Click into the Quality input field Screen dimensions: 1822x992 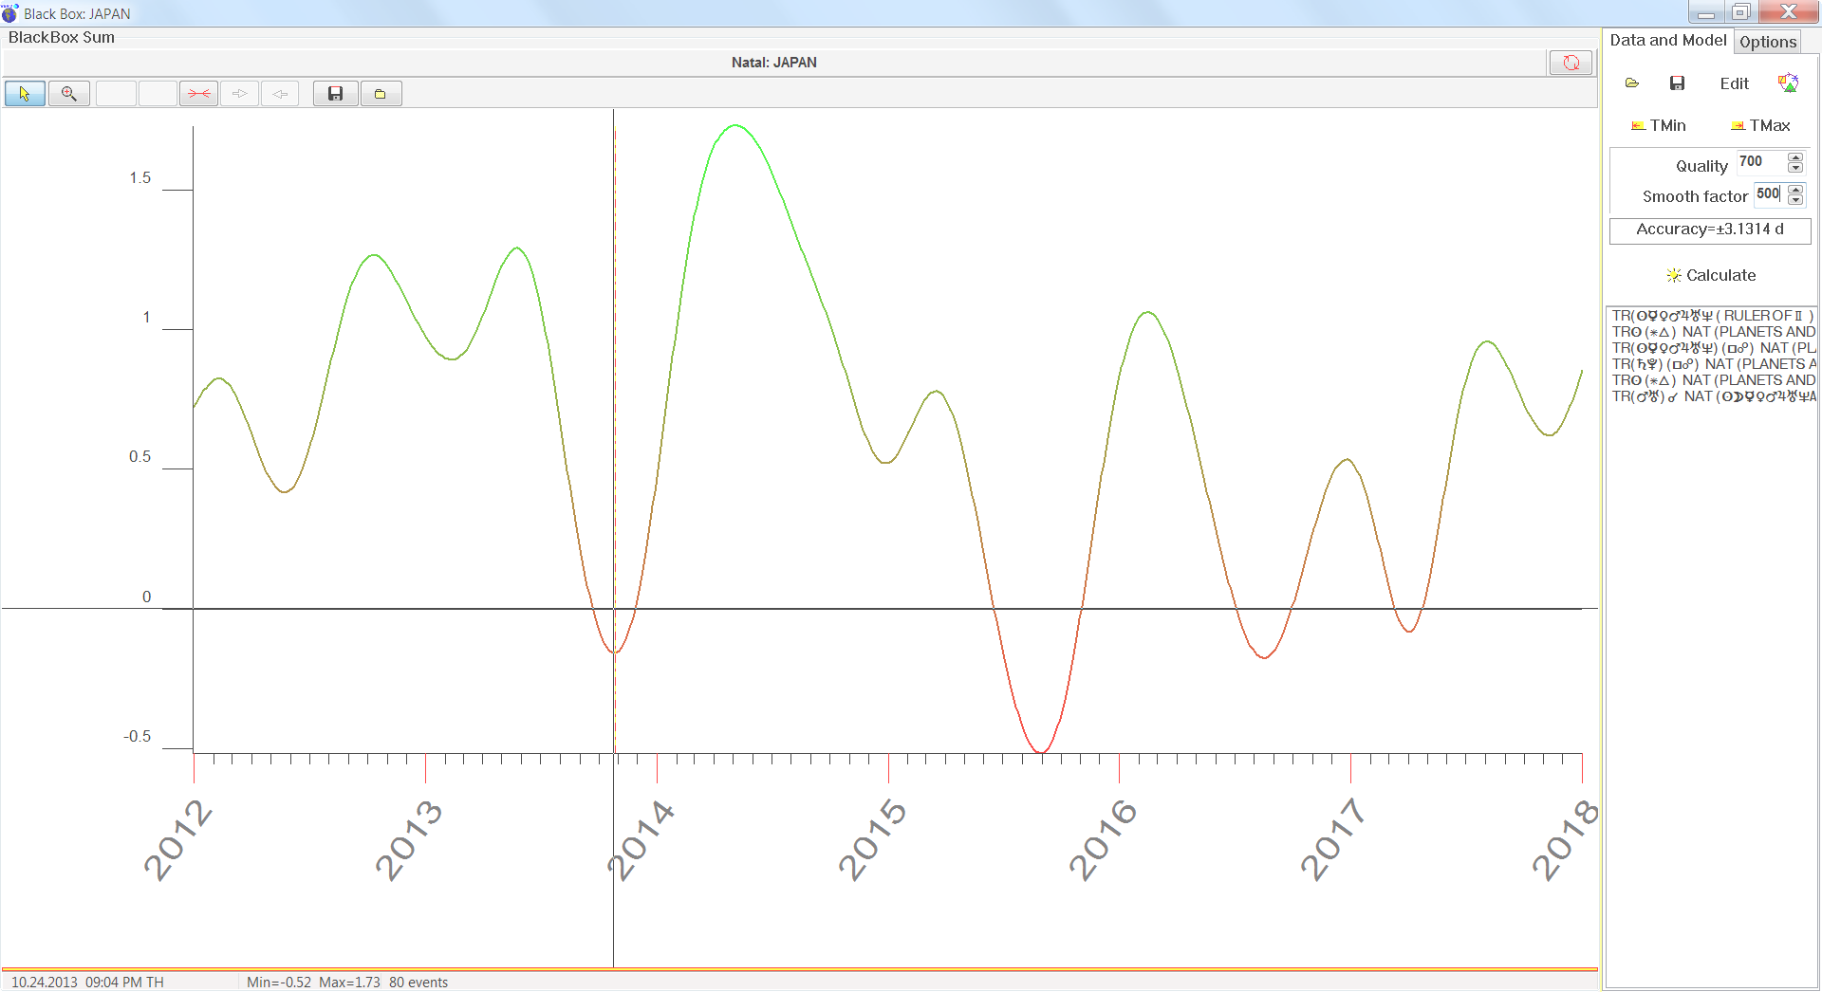[x=1760, y=162]
